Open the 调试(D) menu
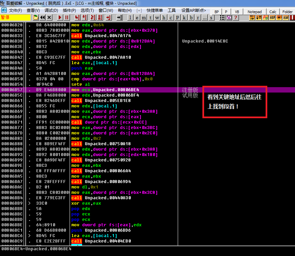Screen dimensions: 295x256 (51, 10)
